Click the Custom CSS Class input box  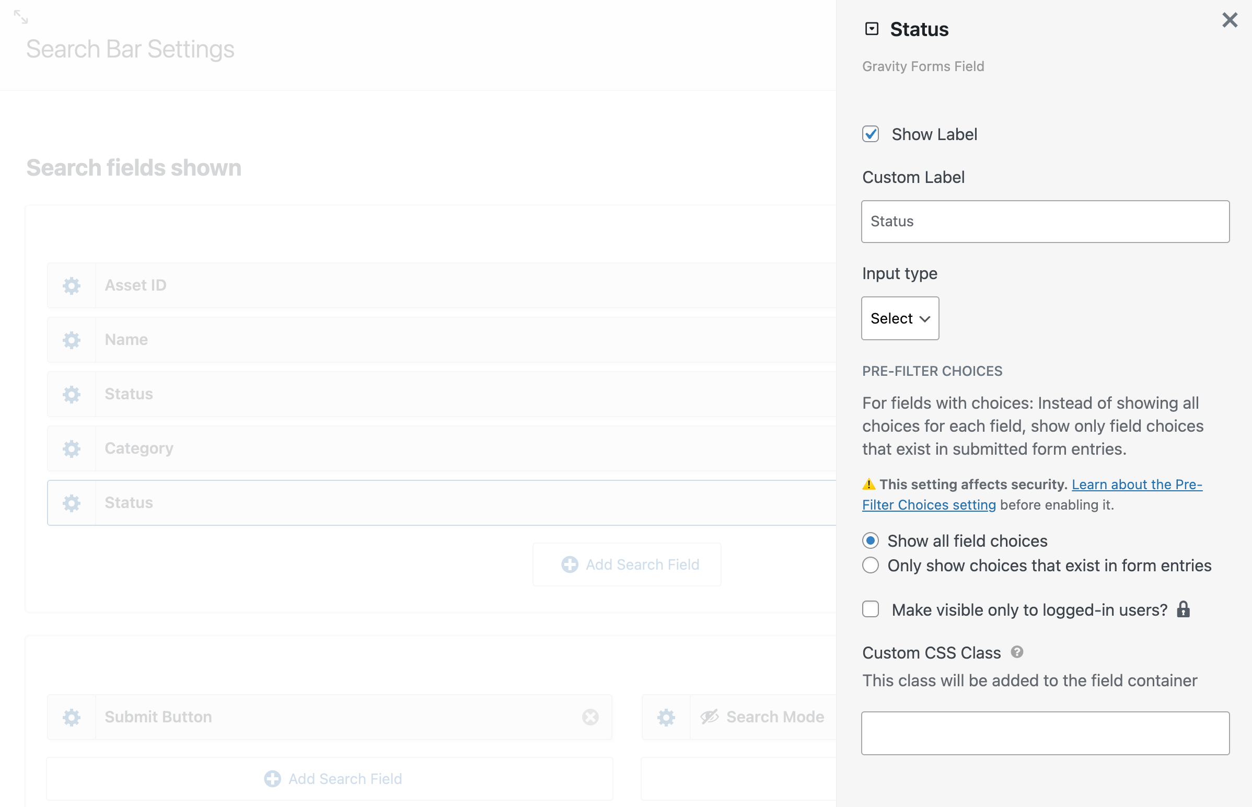[1045, 733]
